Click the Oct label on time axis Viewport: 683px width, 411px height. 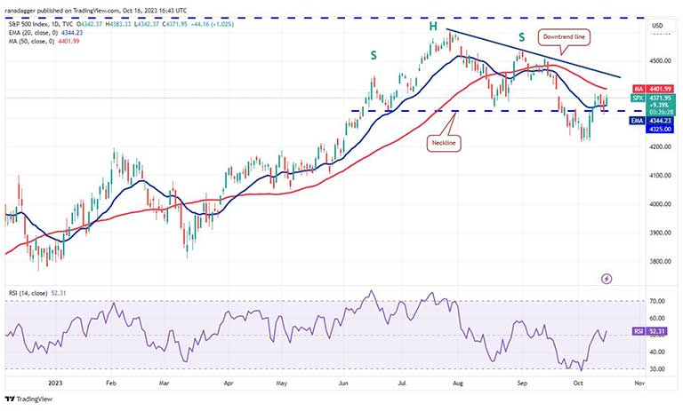pyautogui.click(x=578, y=383)
